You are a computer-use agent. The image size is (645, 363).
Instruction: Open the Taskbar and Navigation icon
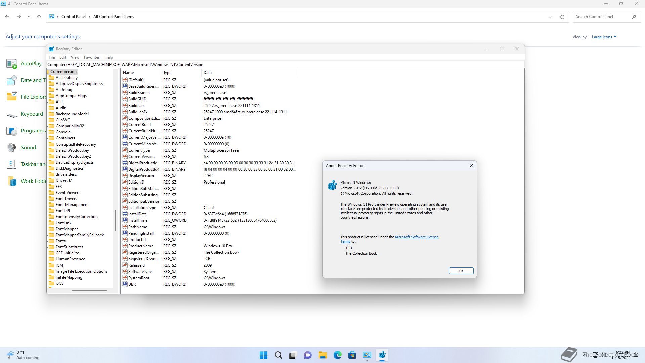pos(12,164)
